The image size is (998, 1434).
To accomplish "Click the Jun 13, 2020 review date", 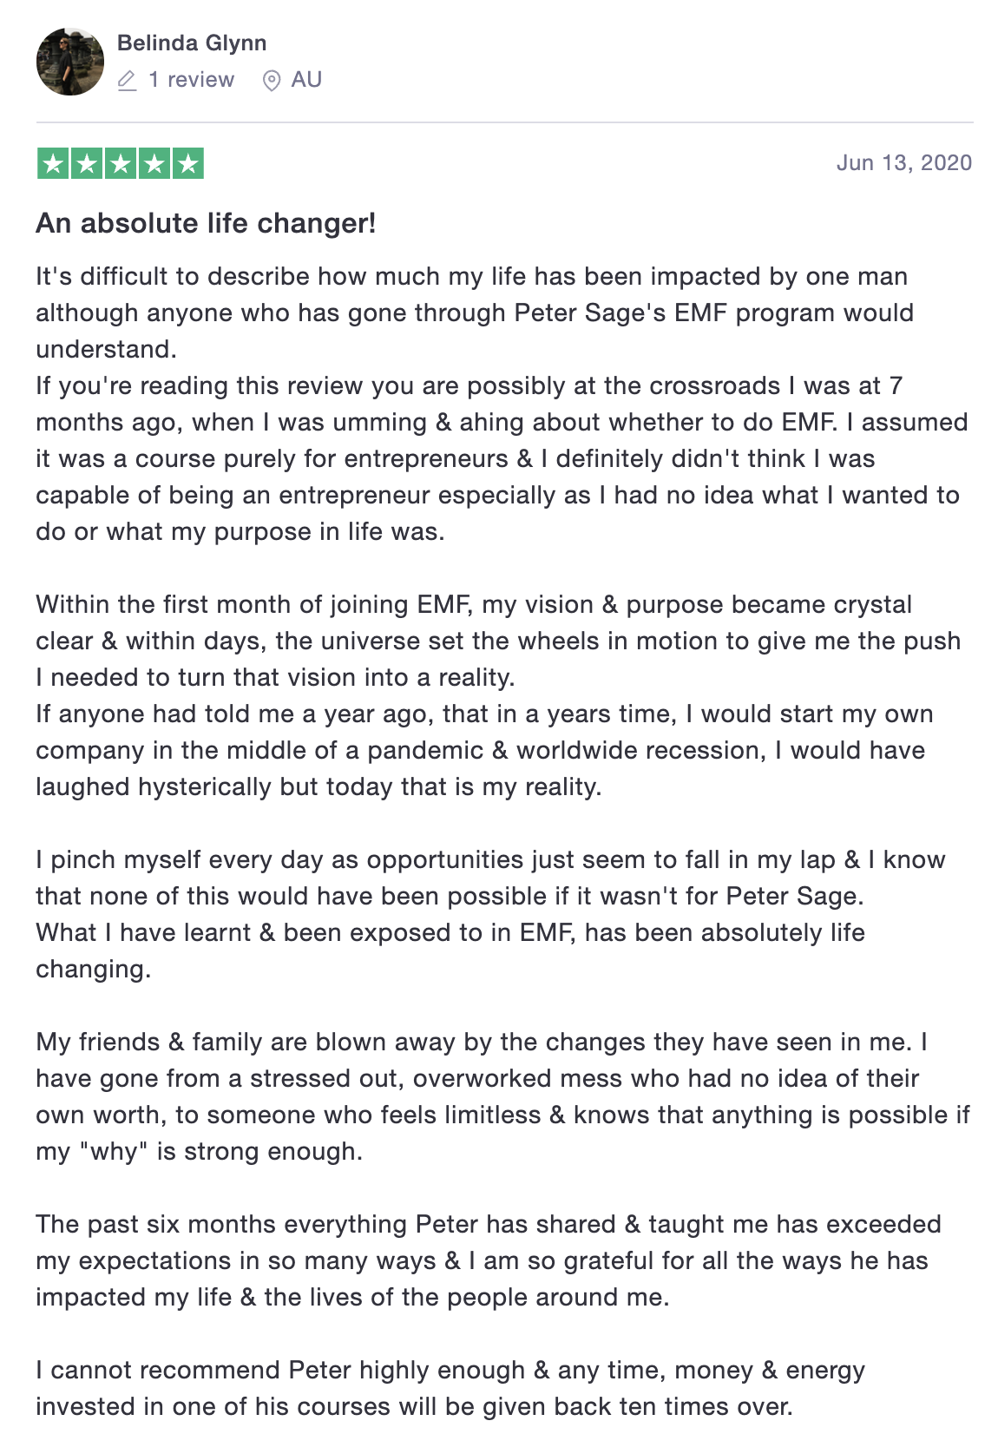I will [903, 163].
